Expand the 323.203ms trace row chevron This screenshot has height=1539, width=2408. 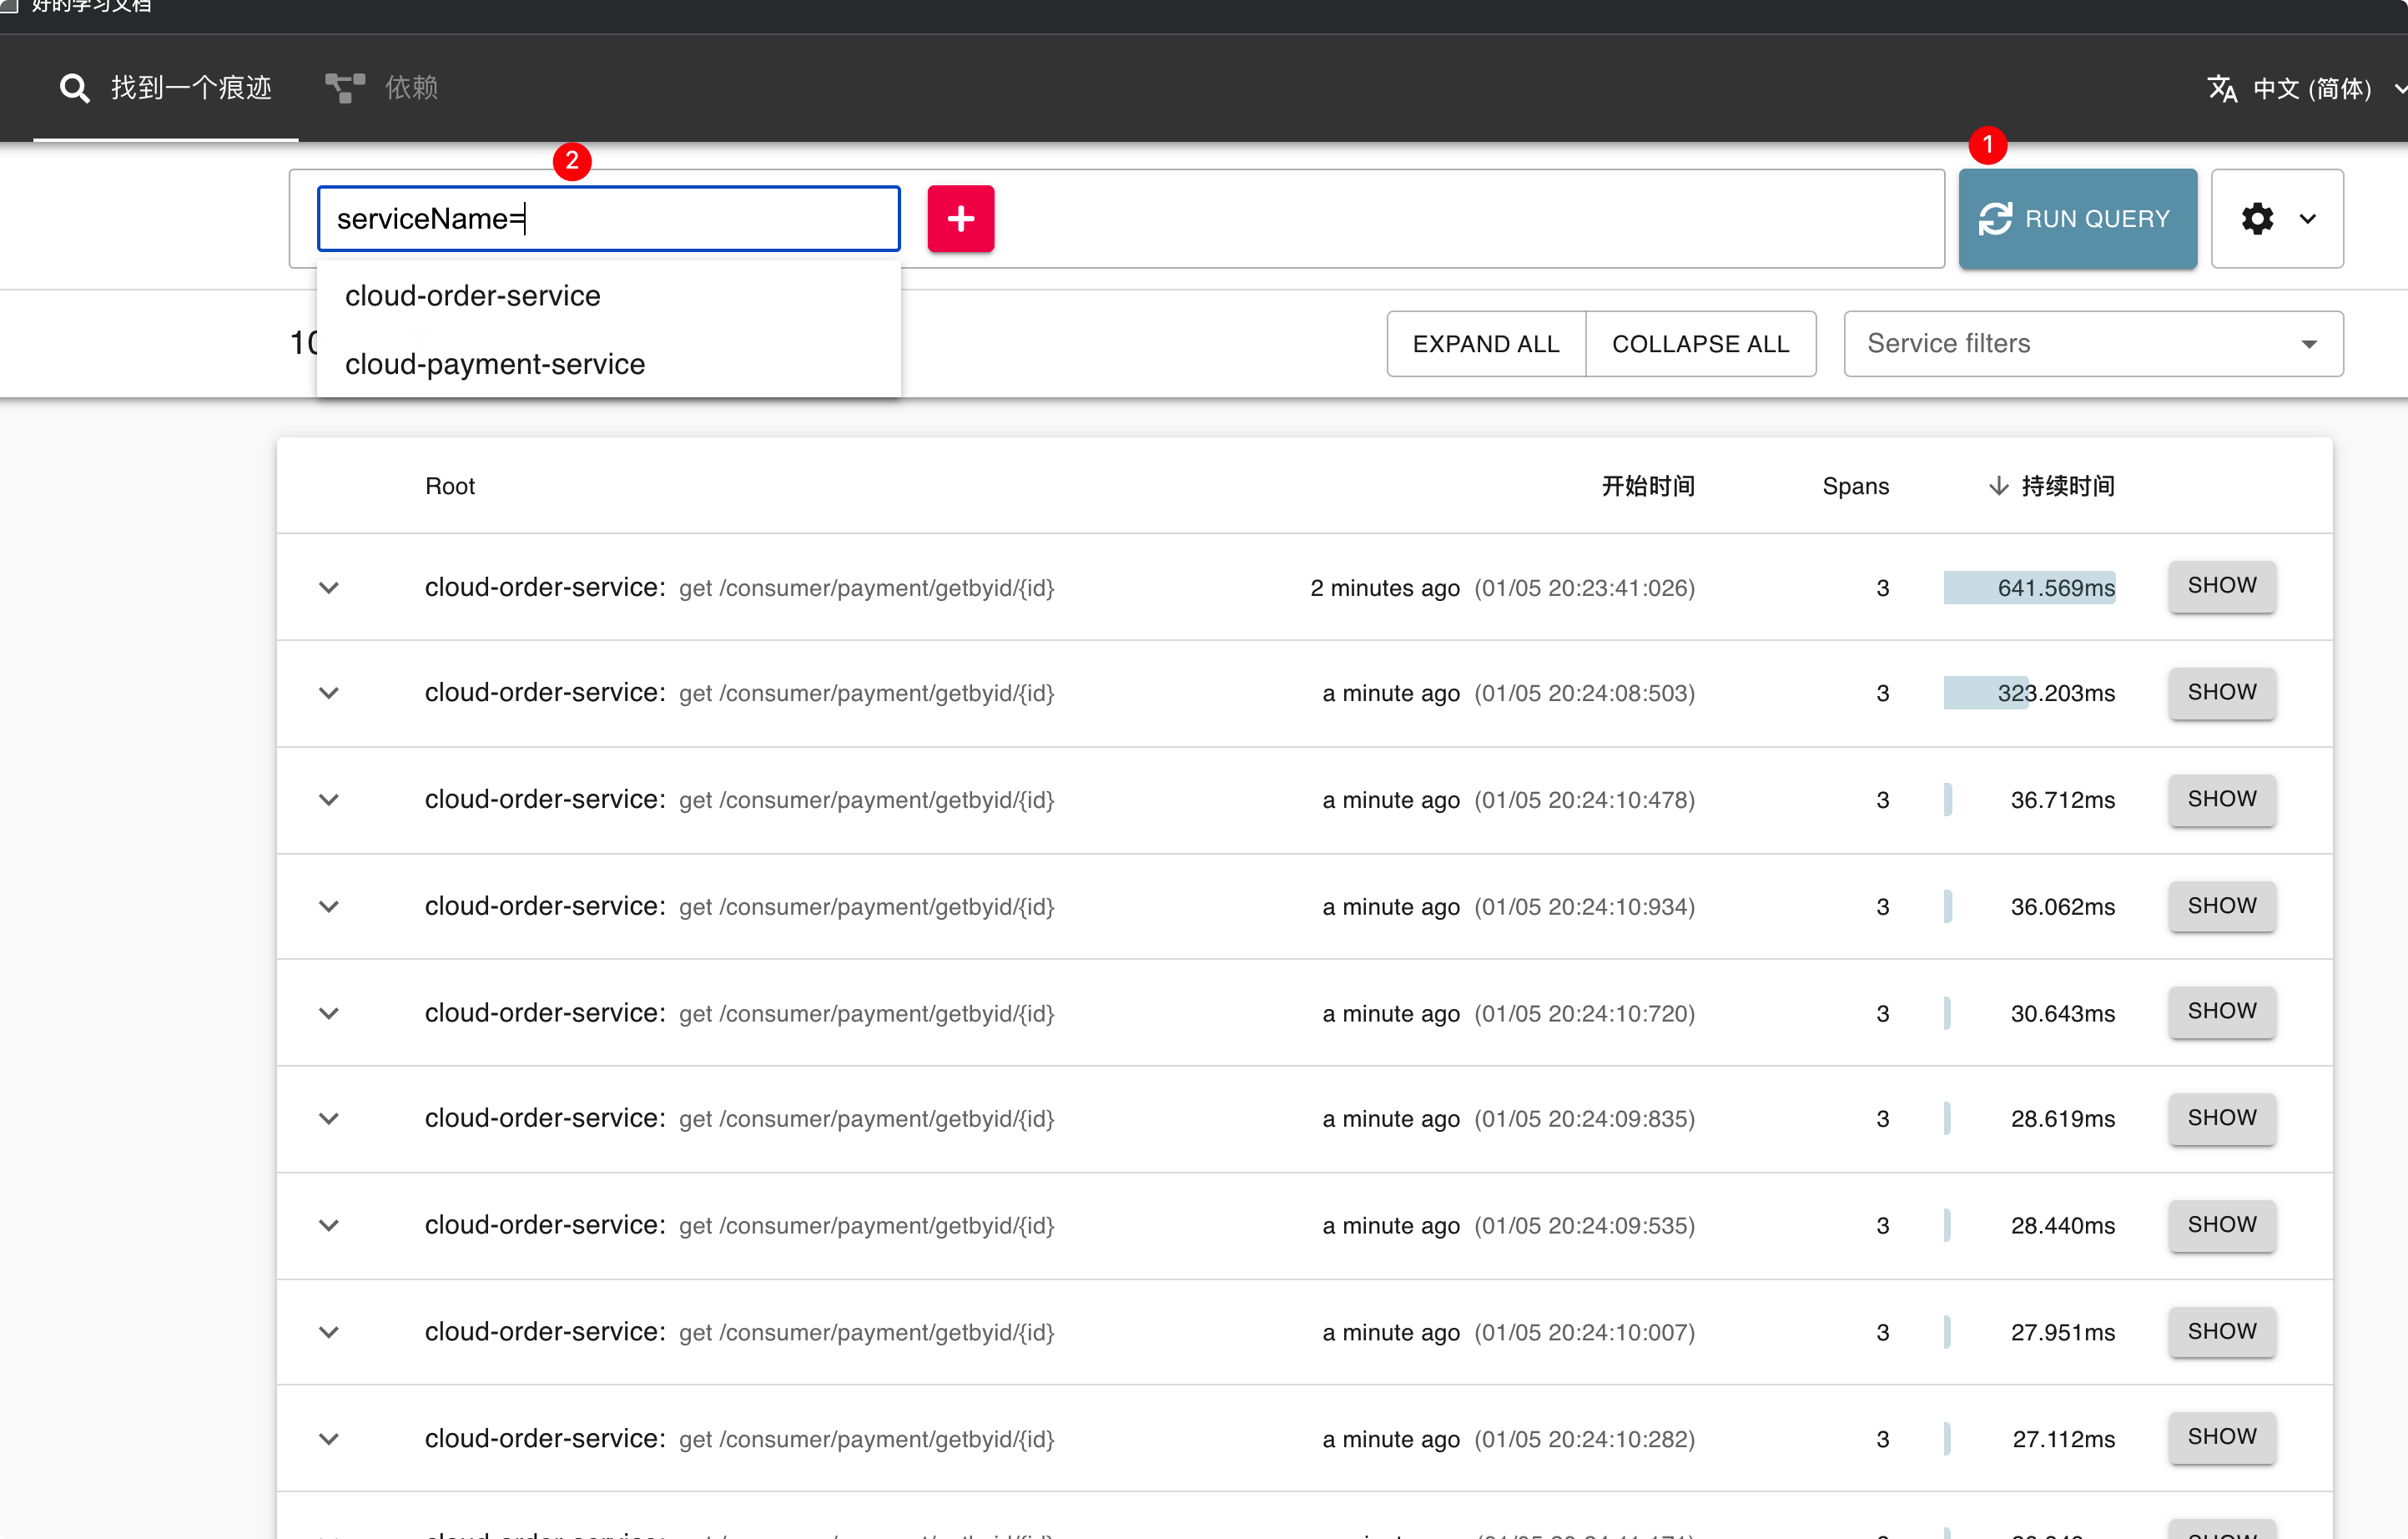click(329, 693)
